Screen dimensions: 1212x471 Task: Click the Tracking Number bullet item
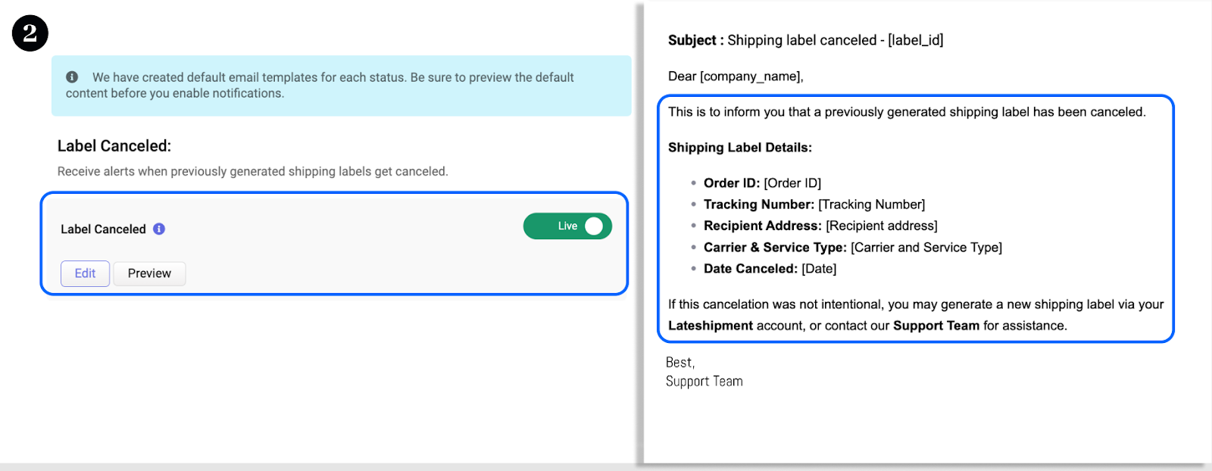[x=814, y=204]
